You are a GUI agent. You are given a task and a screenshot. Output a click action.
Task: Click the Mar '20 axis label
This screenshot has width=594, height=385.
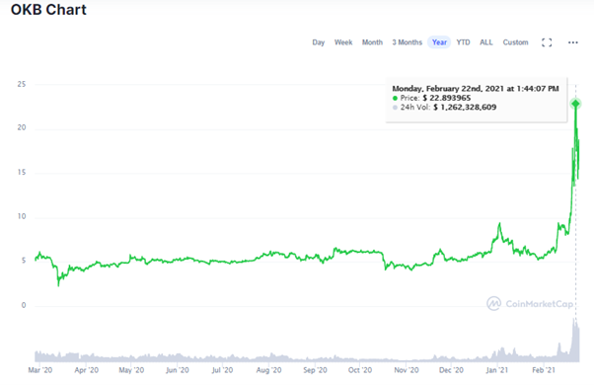40,370
